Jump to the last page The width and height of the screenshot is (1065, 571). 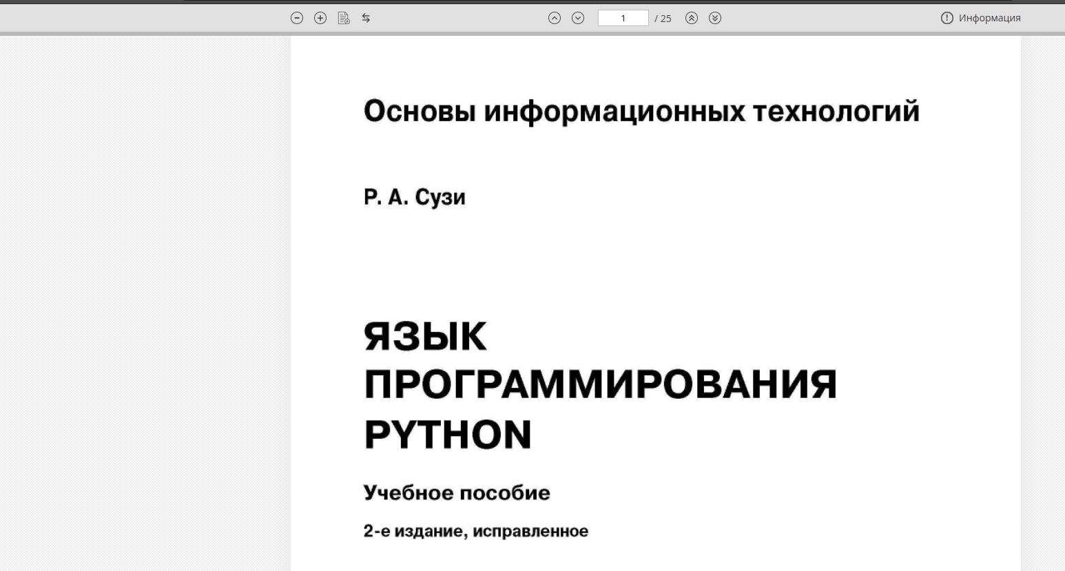click(715, 18)
